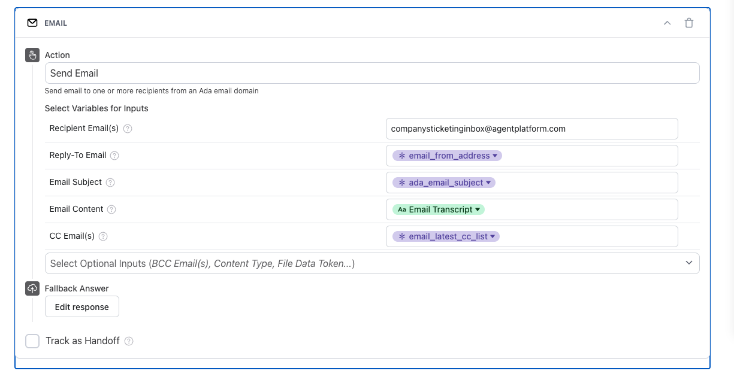This screenshot has width=734, height=389.
Task: Open the email_from_address variable dropdown
Action: pyautogui.click(x=495, y=156)
